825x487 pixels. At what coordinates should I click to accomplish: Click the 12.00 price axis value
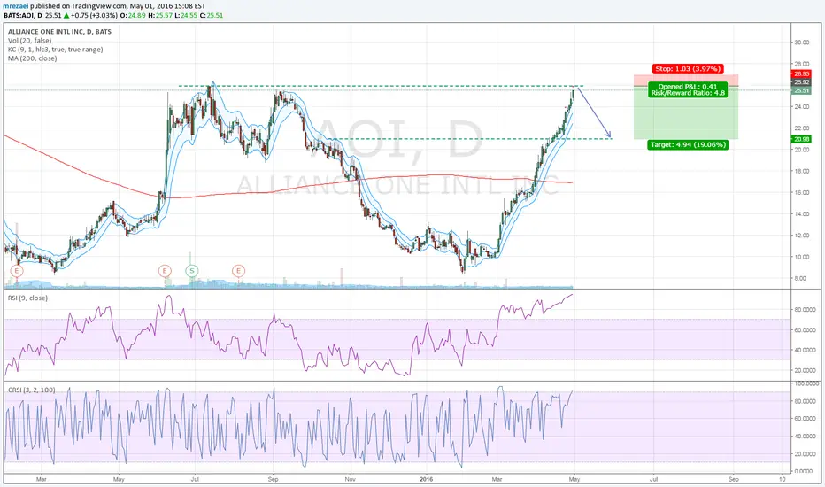(802, 236)
